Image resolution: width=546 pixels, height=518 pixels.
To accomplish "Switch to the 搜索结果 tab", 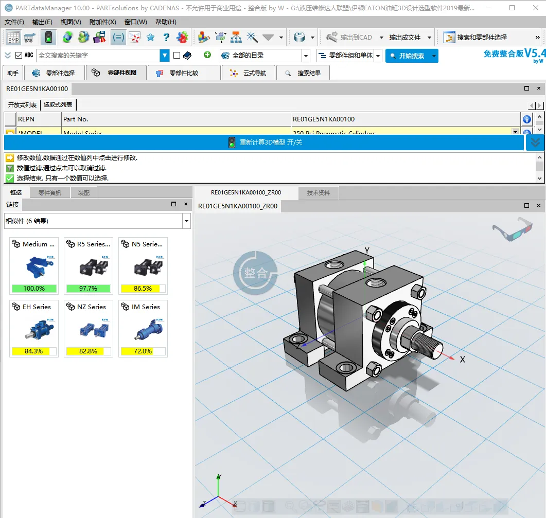I will (303, 73).
